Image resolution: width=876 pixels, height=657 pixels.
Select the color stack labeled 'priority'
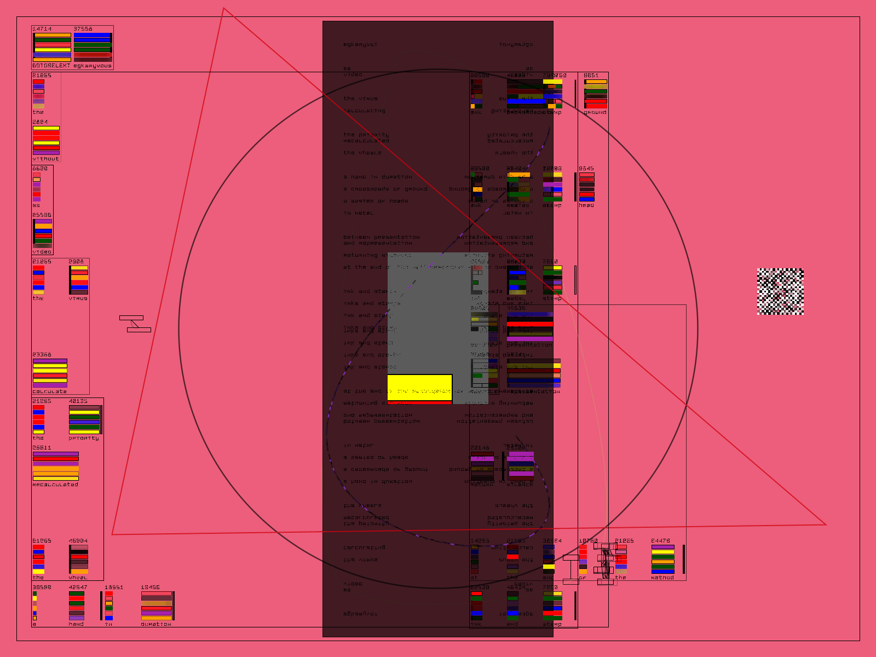point(84,419)
